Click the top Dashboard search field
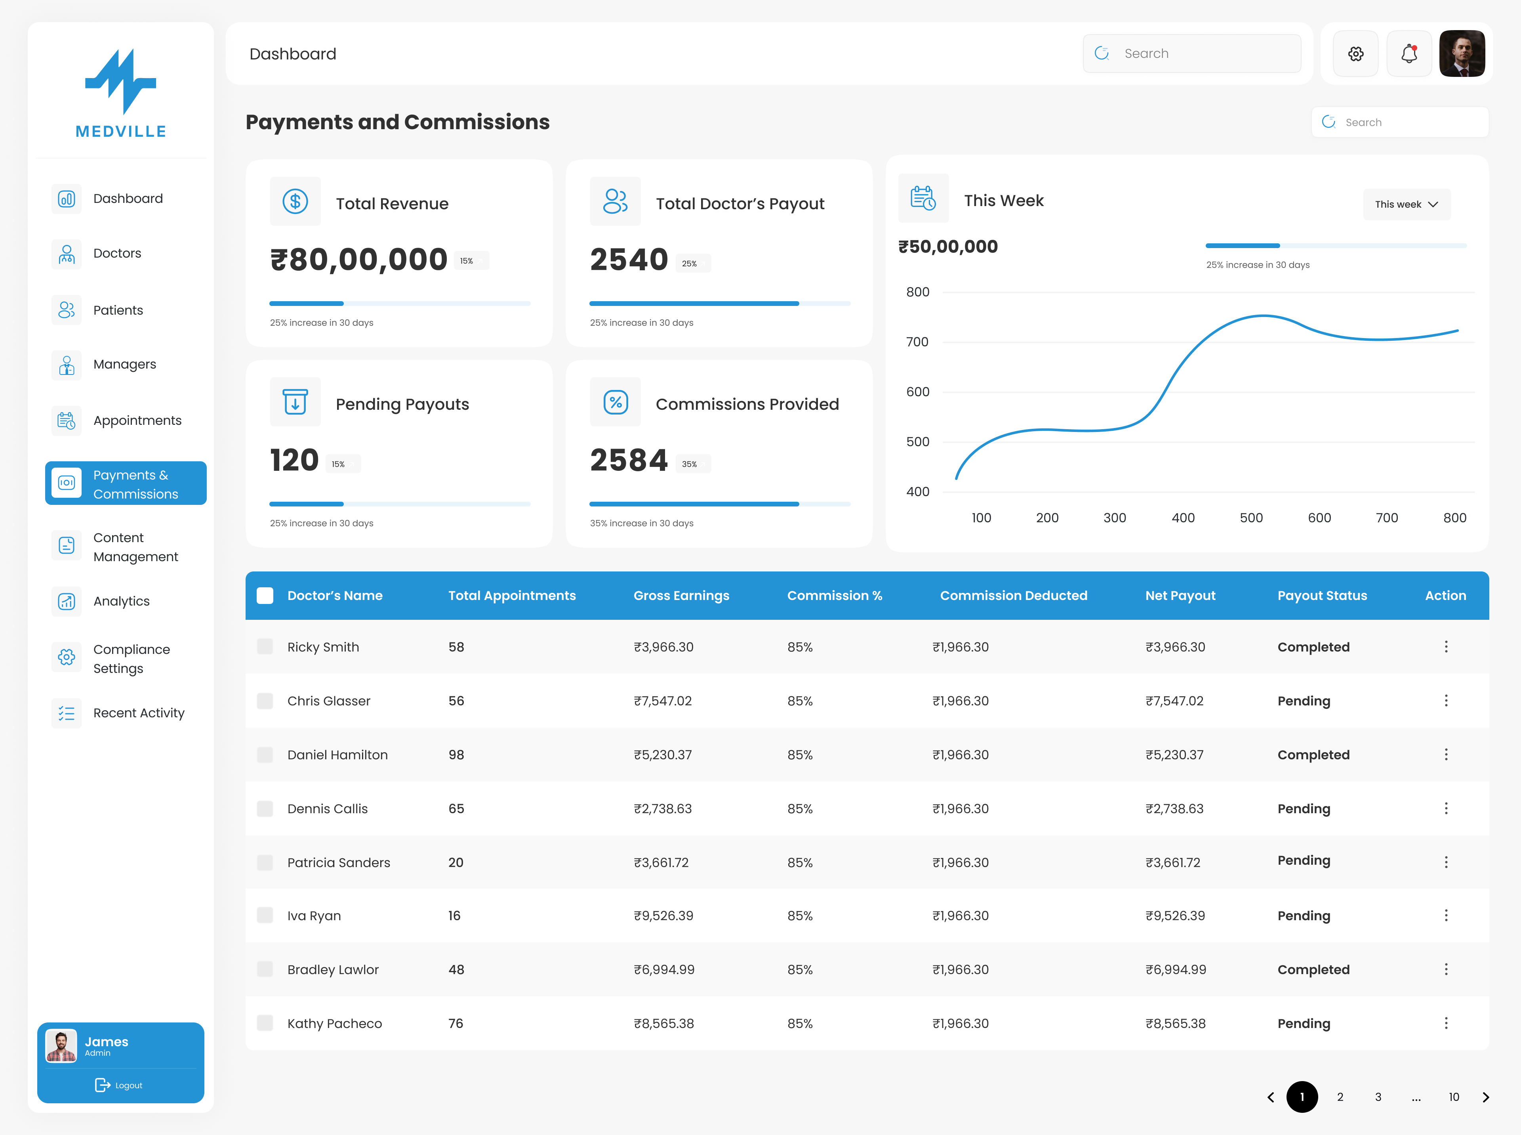The width and height of the screenshot is (1521, 1135). (x=1192, y=54)
